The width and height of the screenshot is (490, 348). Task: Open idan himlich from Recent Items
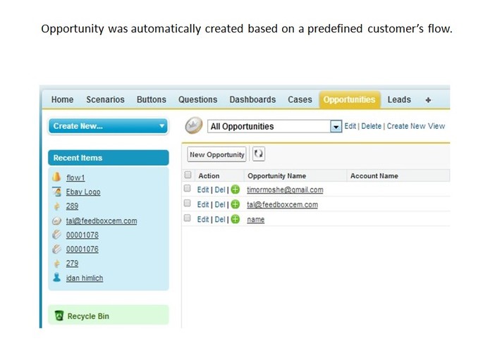click(85, 278)
